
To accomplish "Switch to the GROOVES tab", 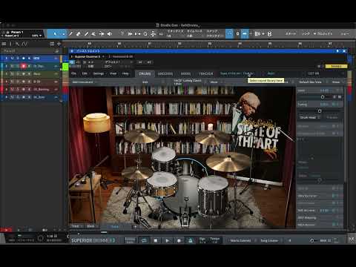I will [x=165, y=73].
